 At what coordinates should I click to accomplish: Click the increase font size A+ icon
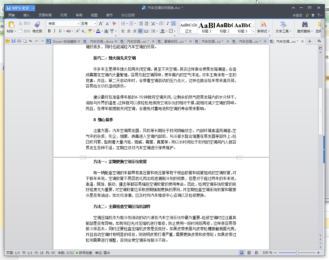(x=101, y=24)
